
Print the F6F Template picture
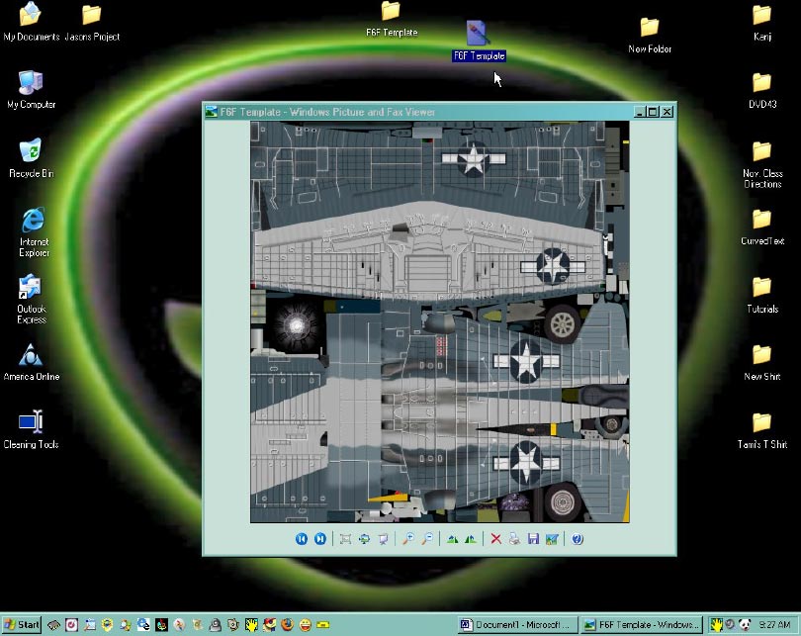click(x=514, y=539)
